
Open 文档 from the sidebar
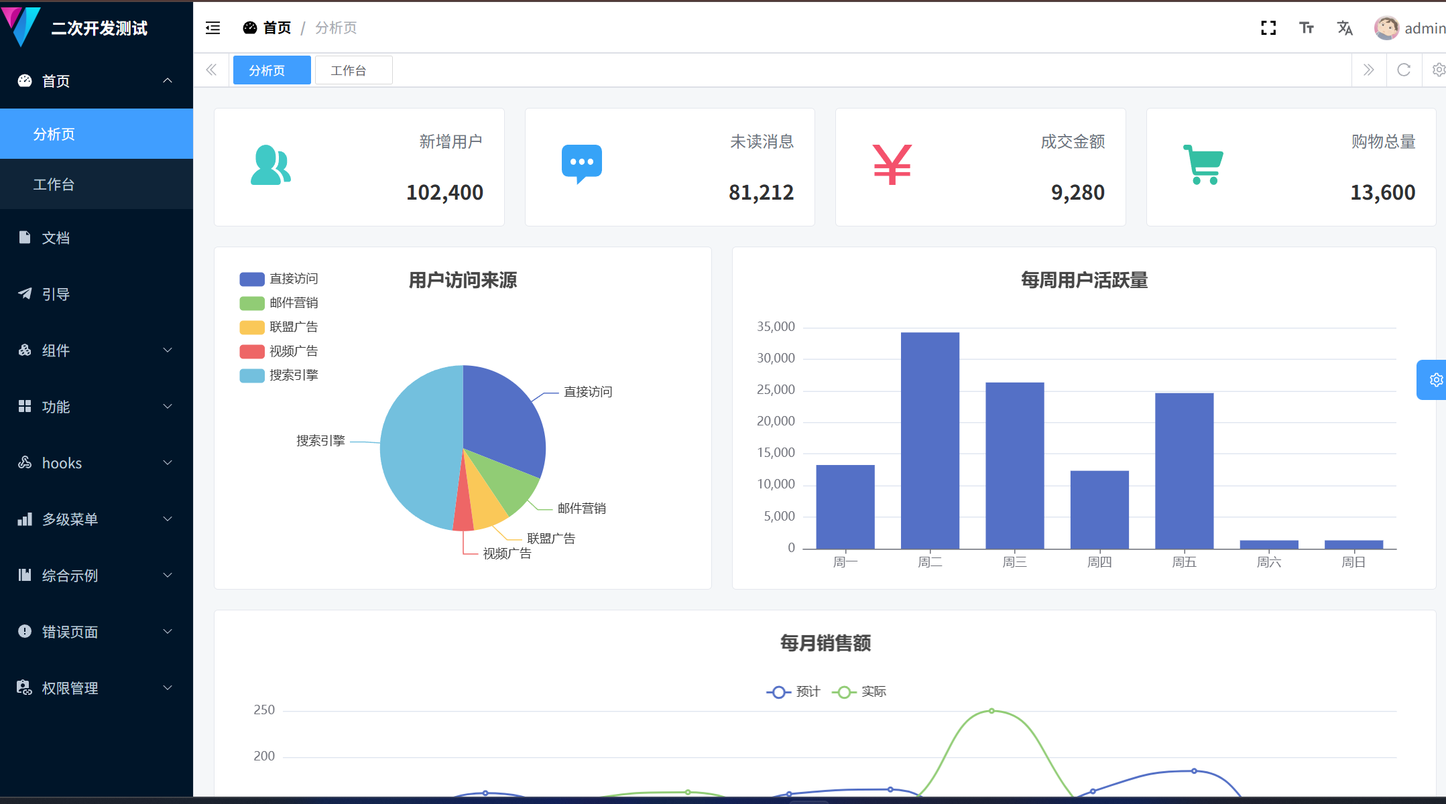[56, 238]
